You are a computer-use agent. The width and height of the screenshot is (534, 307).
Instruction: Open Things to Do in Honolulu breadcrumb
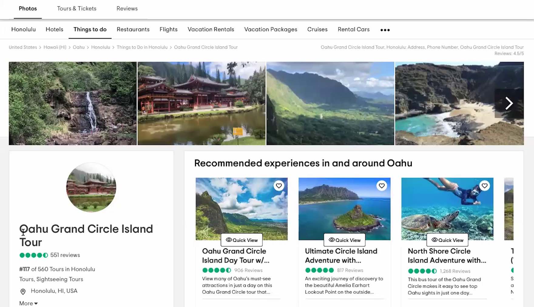[142, 47]
